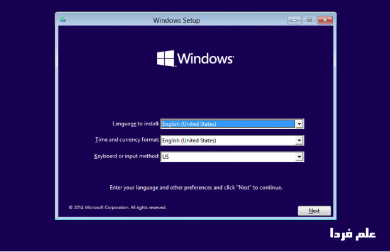Select the highlighted Language to install field
This screenshot has width=390, height=252.
pyautogui.click(x=228, y=124)
